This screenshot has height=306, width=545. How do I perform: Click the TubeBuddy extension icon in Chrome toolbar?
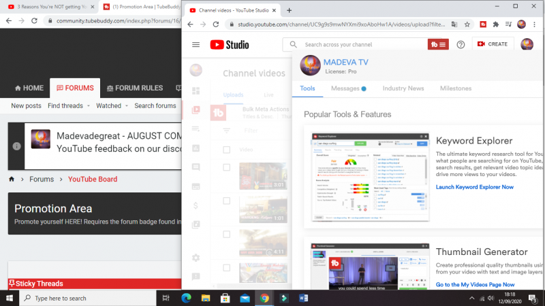pos(482,24)
